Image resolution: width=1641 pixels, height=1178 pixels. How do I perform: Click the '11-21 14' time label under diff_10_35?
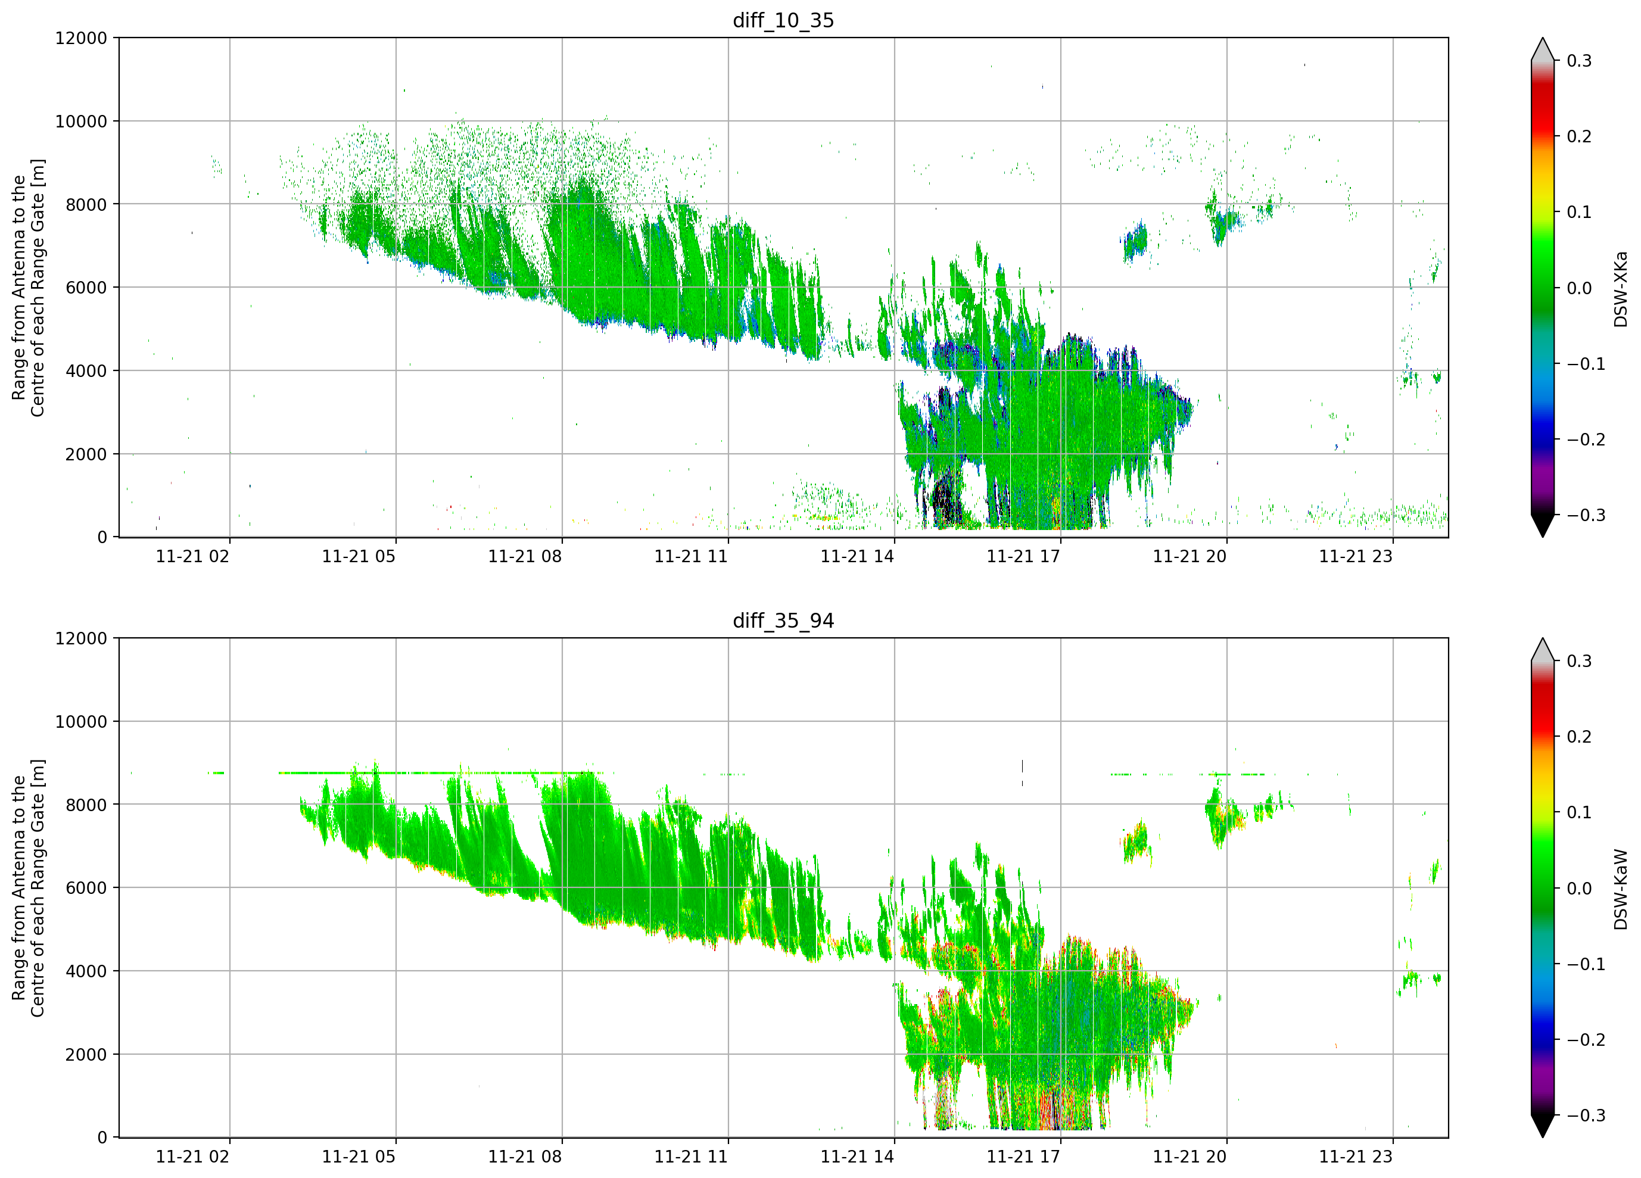pyautogui.click(x=857, y=556)
